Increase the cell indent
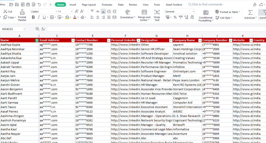266x143 pixels. click(115, 11)
